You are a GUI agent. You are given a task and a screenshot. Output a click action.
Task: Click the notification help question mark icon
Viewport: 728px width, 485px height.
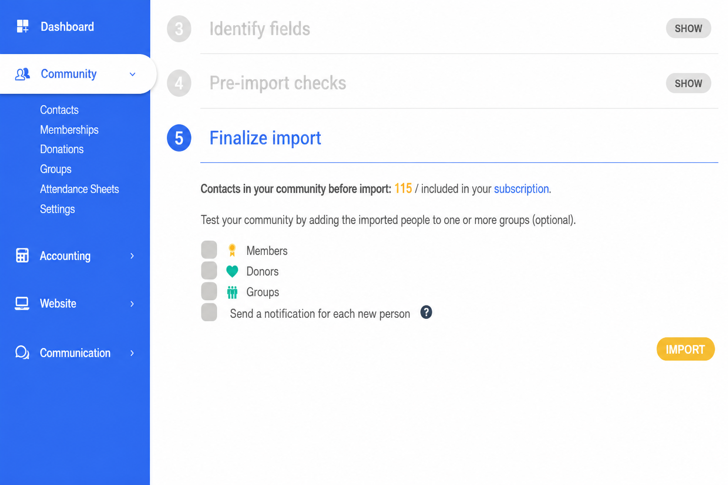tap(426, 312)
